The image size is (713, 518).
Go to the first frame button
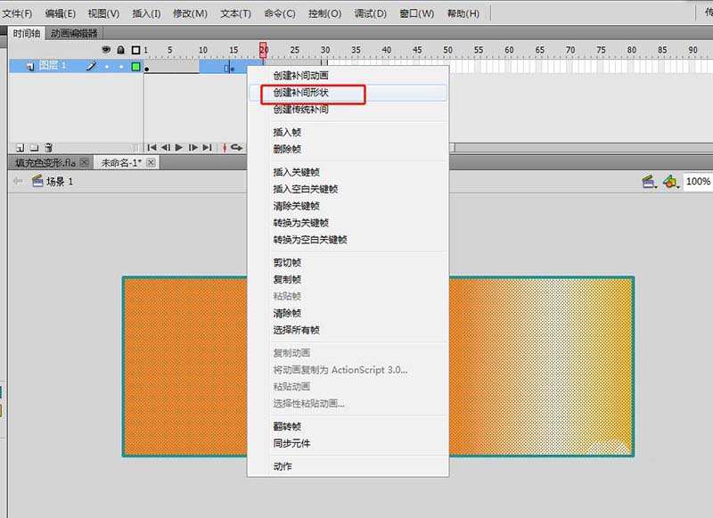(x=152, y=147)
